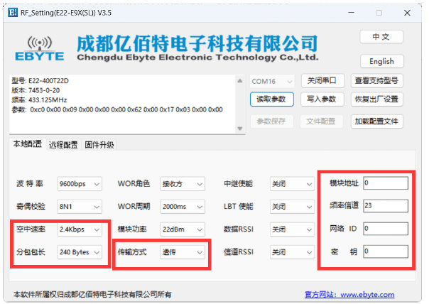429x304 pixels.
Task: Select the 本地配置 tab
Action: [x=28, y=144]
